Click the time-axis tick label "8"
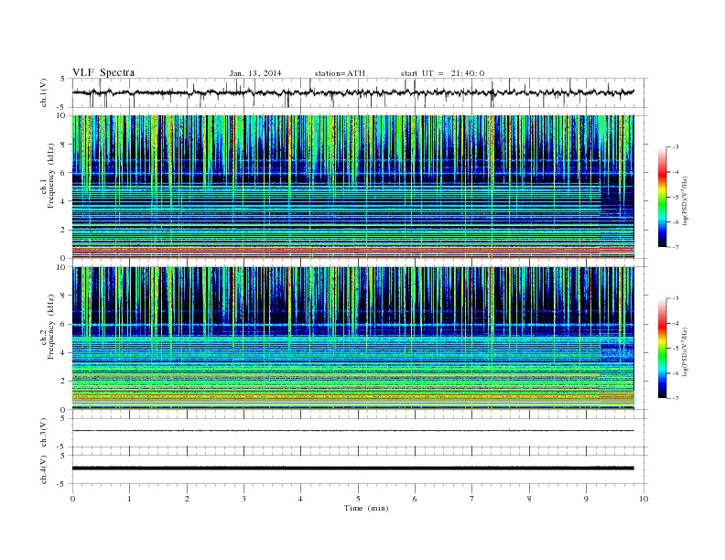The width and height of the screenshot is (725, 560). (x=529, y=499)
